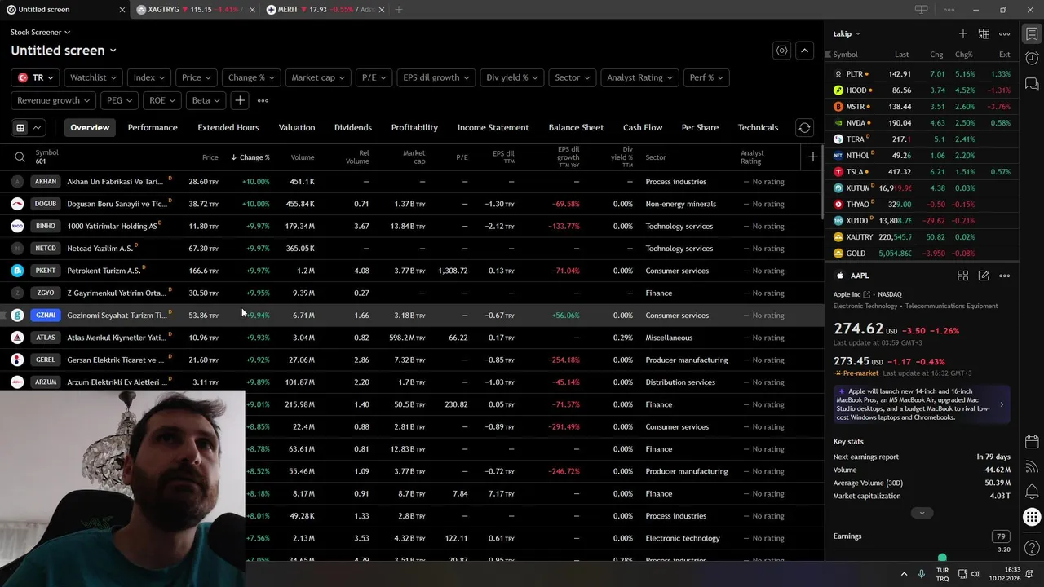
Task: Open the Market cap filter dropdown
Action: point(318,77)
